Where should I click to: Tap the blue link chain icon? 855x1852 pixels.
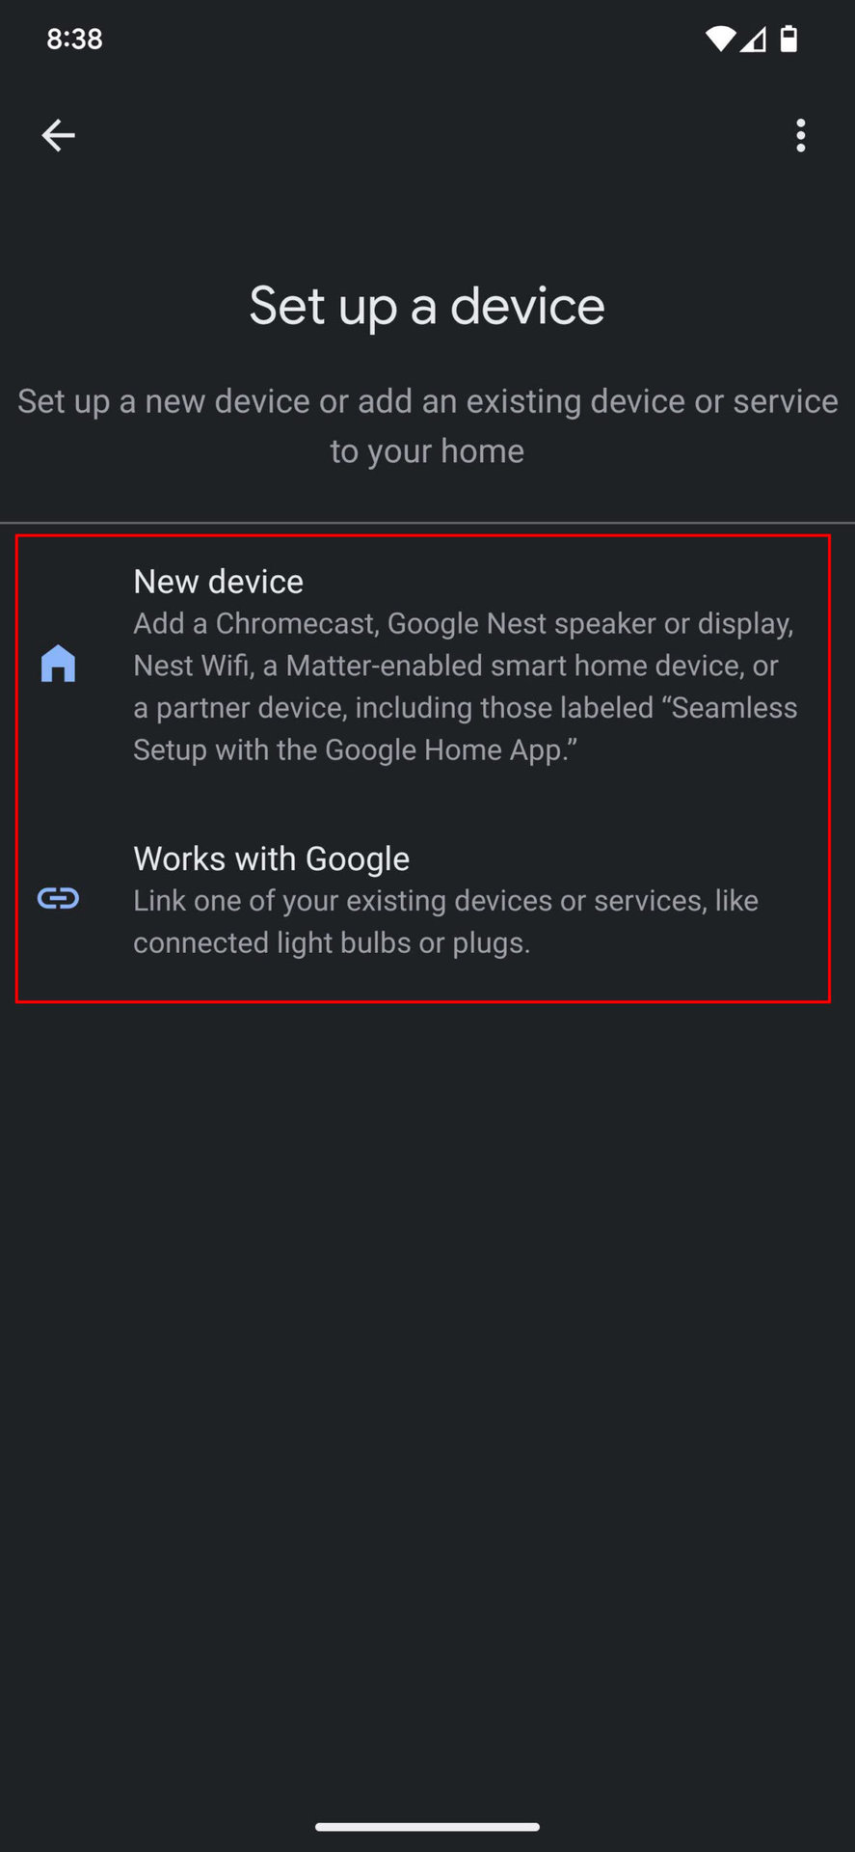tap(58, 899)
